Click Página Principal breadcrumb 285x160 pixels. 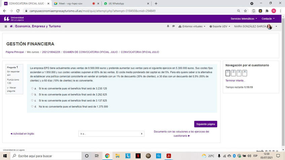point(15,52)
